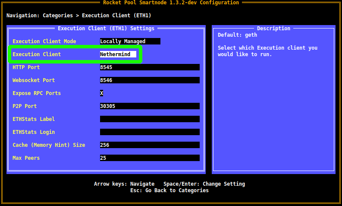342x206 pixels.
Task: Click the Description panel title
Action: point(273,29)
